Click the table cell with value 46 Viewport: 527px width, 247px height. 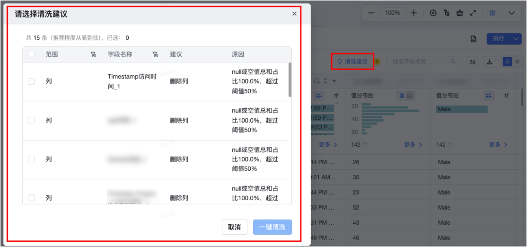click(x=387, y=238)
